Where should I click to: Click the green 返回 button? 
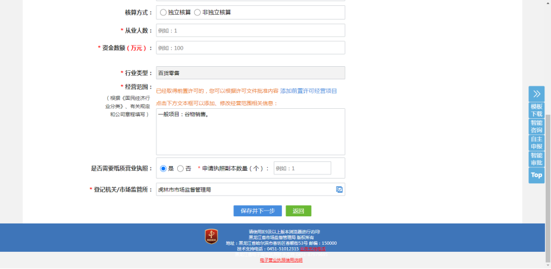tap(299, 211)
